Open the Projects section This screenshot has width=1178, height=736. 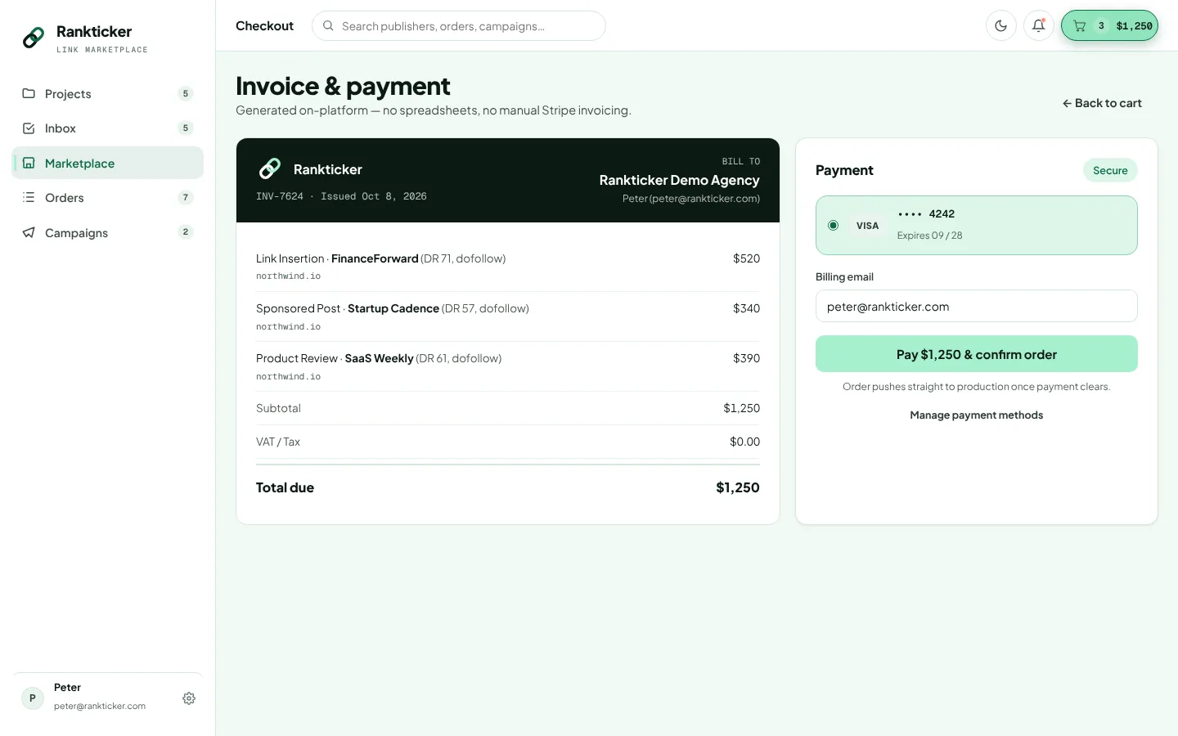[108, 93]
